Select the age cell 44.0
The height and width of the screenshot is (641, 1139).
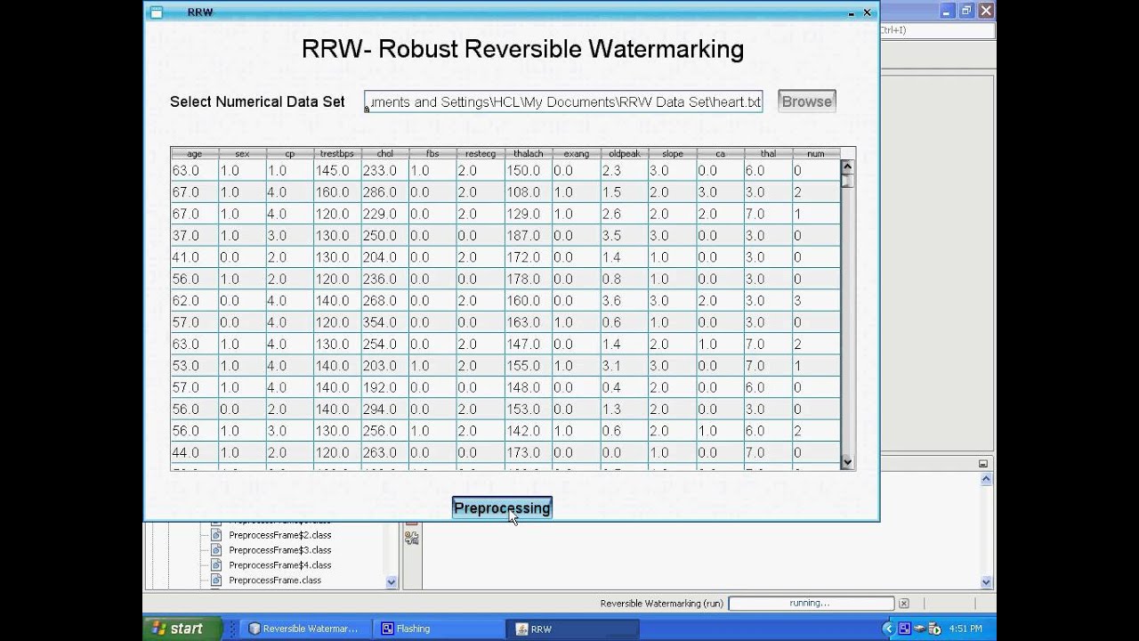click(x=194, y=453)
